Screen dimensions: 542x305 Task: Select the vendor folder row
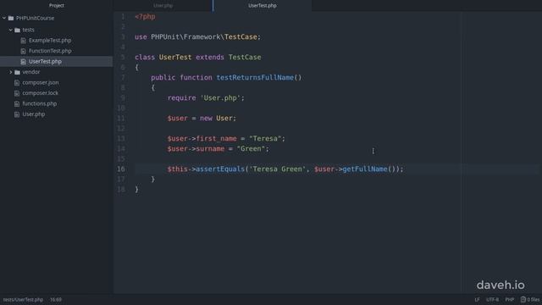coord(57,72)
